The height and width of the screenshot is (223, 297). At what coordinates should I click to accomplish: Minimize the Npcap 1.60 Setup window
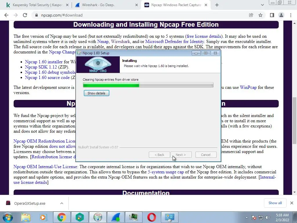(196, 53)
